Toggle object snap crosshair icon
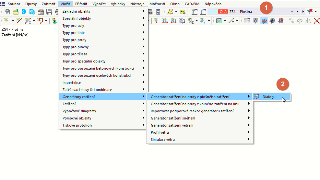This screenshot has width=320, height=180. coord(255,21)
